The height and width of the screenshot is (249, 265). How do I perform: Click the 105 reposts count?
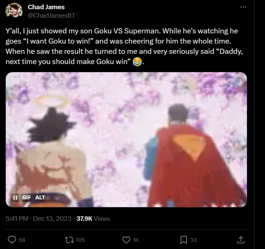80,240
